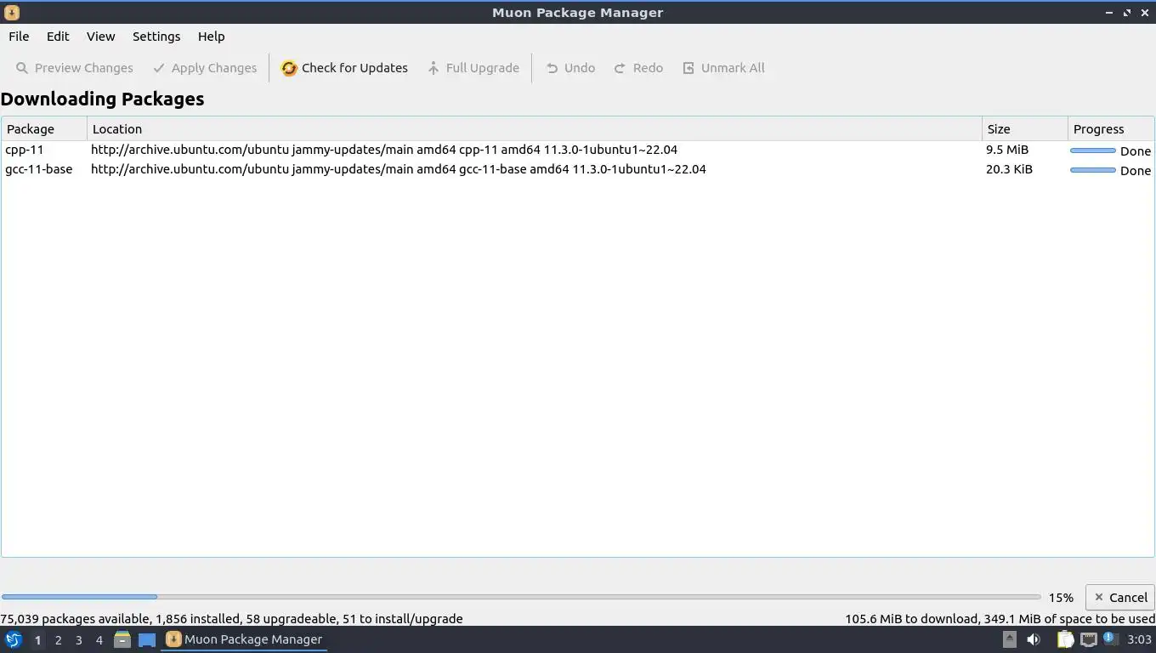Open the clipboard manager tray icon
Viewport: 1156px width, 653px height.
[x=1066, y=639]
